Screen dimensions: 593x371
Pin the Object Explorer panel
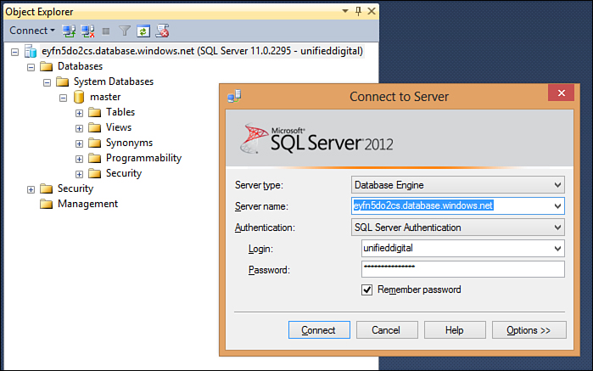pos(358,11)
